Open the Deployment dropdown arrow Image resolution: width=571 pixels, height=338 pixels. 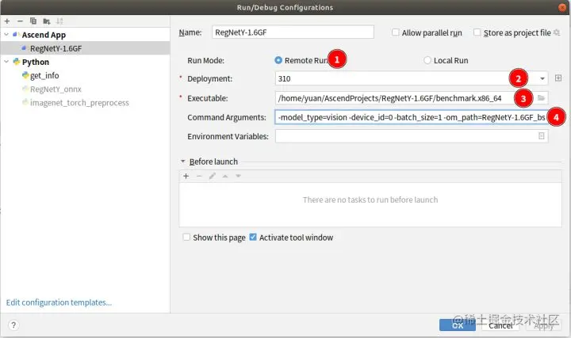(542, 78)
